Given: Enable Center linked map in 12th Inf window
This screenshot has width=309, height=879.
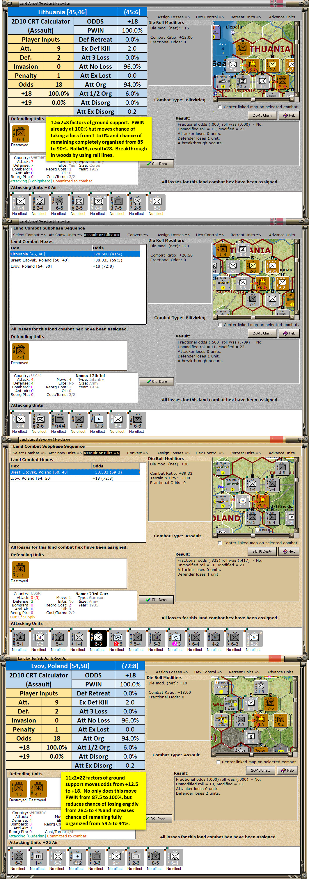Looking at the screenshot, I should coord(220,325).
